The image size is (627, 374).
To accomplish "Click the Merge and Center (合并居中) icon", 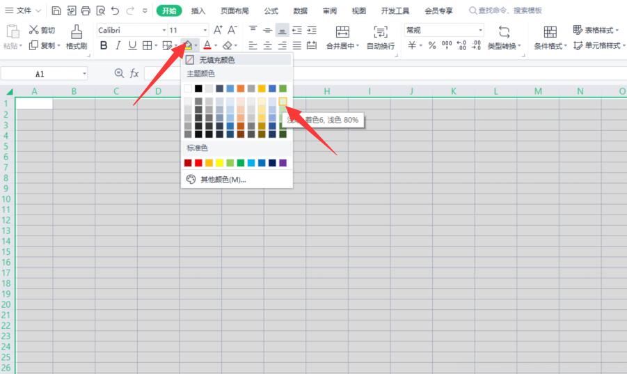I will click(342, 38).
